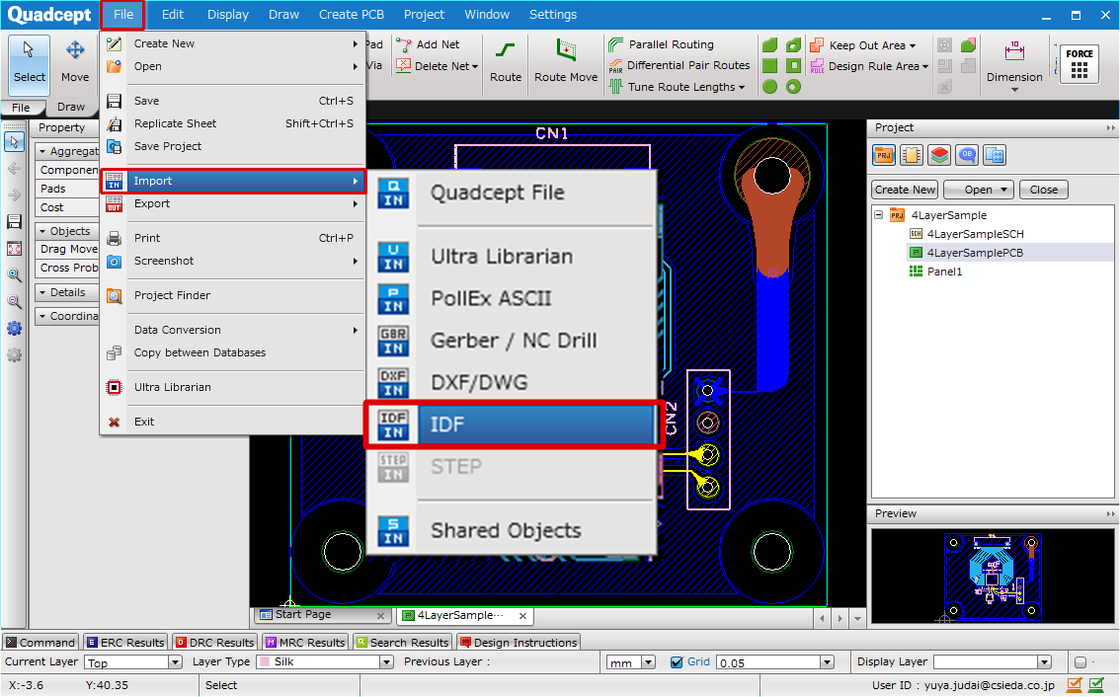The image size is (1120, 697).
Task: Zoom in using left sidebar magnifier
Action: (14, 274)
